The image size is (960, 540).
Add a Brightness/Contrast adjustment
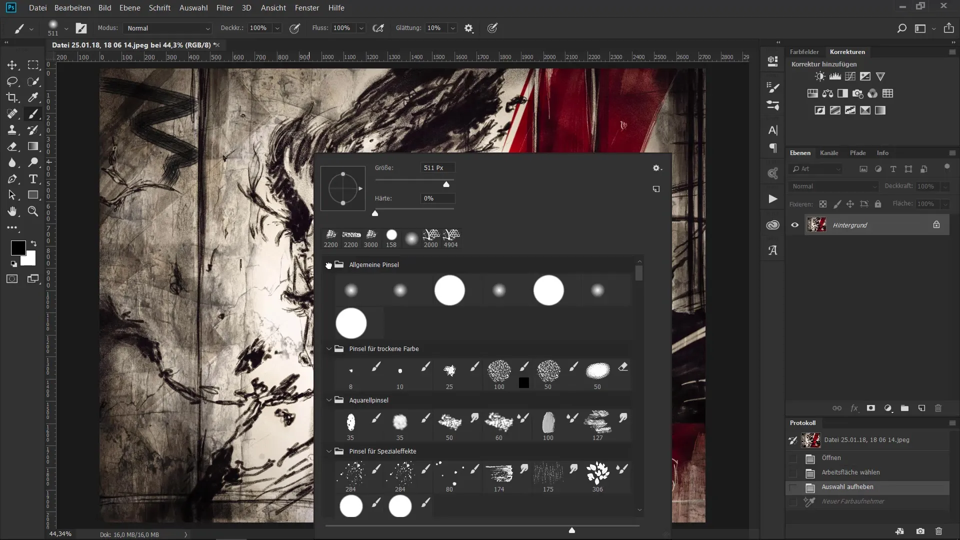click(x=820, y=76)
